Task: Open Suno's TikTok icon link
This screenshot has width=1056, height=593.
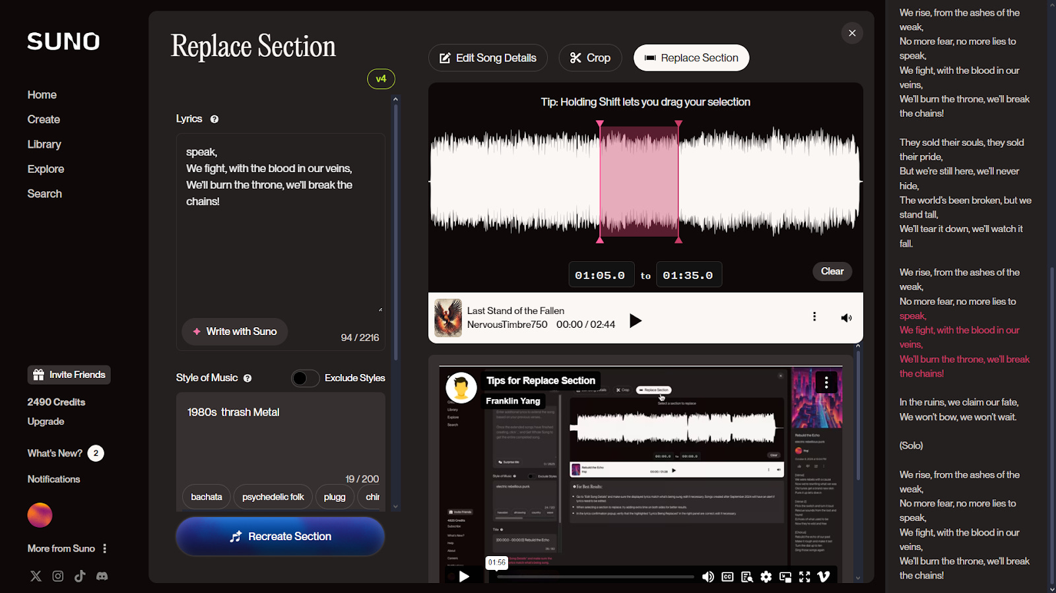Action: click(x=80, y=576)
